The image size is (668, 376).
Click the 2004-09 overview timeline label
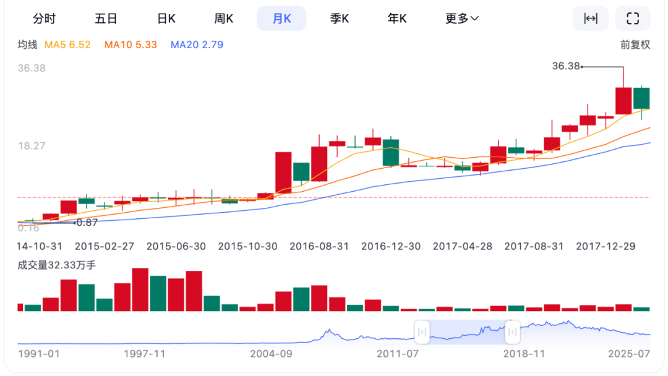click(x=271, y=354)
